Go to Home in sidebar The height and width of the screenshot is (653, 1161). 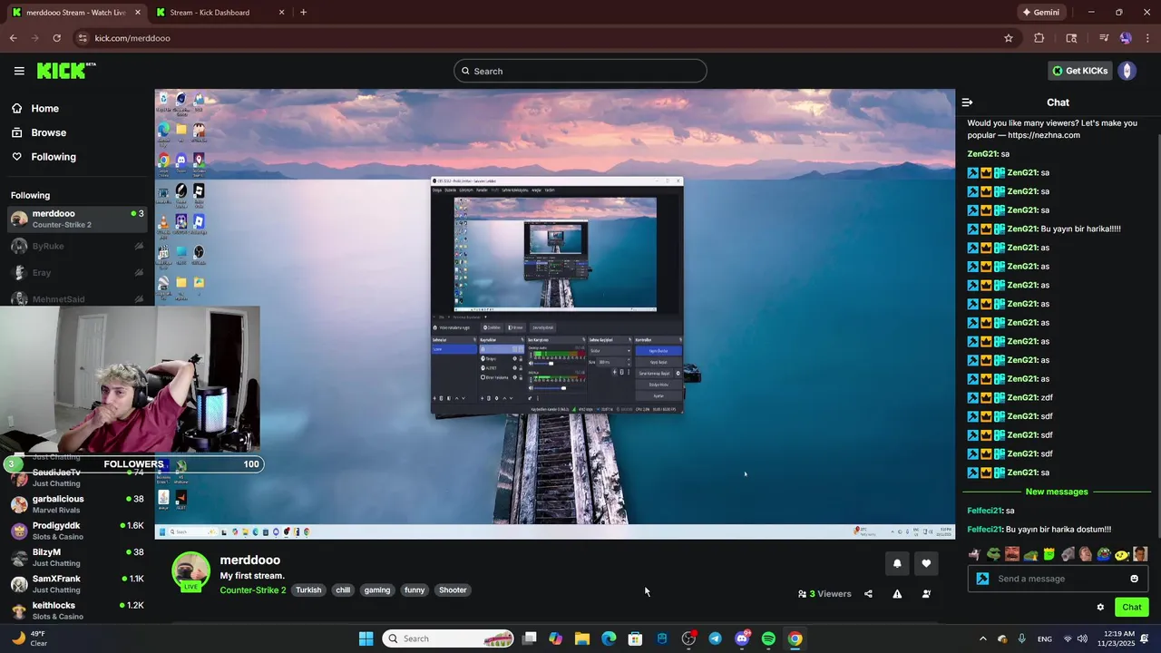pos(34,109)
